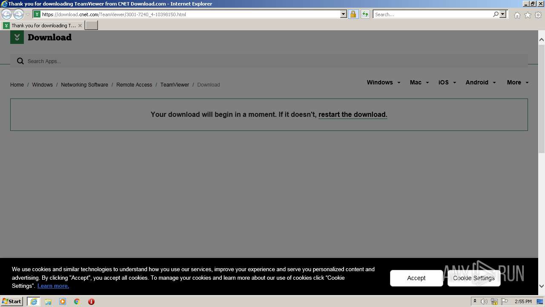Click the volume speaker tray icon

point(484,301)
